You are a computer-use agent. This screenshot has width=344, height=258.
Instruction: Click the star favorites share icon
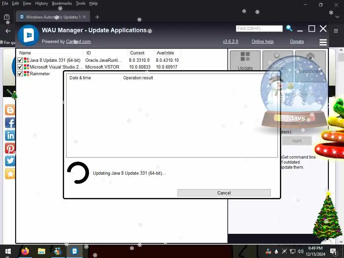(10, 174)
